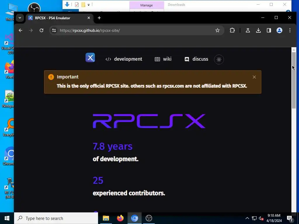Viewport: 299px width, 224px height.
Task: Toggle the light/dark theme sun button
Action: pyautogui.click(x=219, y=60)
